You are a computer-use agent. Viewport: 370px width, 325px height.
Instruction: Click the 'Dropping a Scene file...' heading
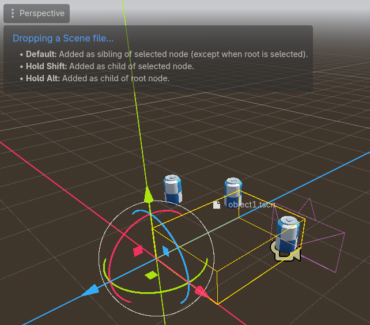pyautogui.click(x=63, y=38)
